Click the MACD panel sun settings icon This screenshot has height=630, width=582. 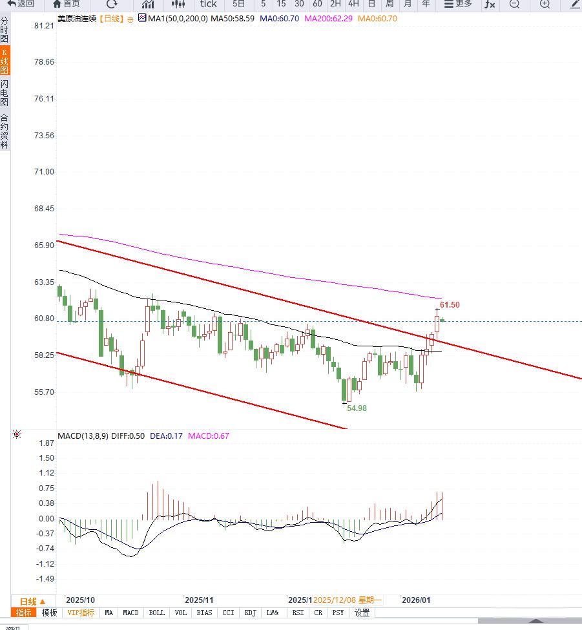click(17, 435)
